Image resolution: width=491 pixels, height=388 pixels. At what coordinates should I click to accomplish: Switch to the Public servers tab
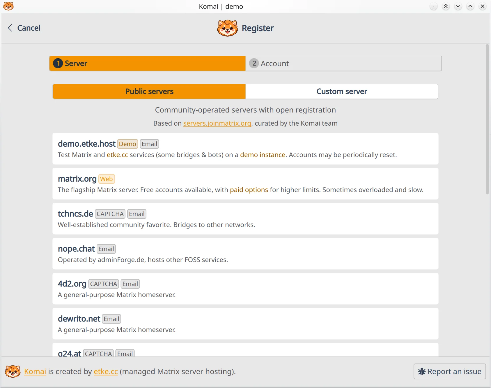(149, 92)
